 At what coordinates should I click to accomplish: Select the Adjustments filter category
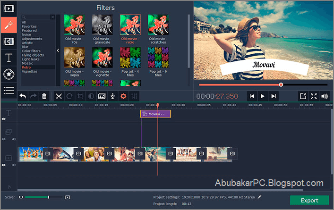[x=32, y=39]
